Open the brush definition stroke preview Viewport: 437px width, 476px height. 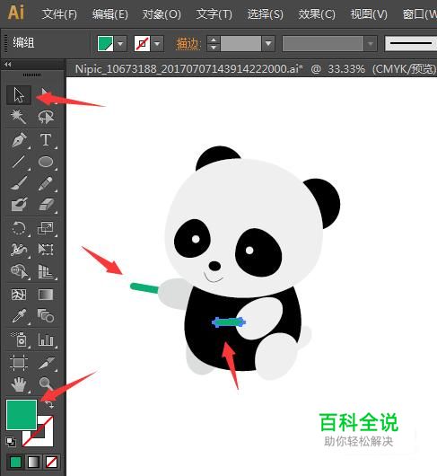point(411,43)
